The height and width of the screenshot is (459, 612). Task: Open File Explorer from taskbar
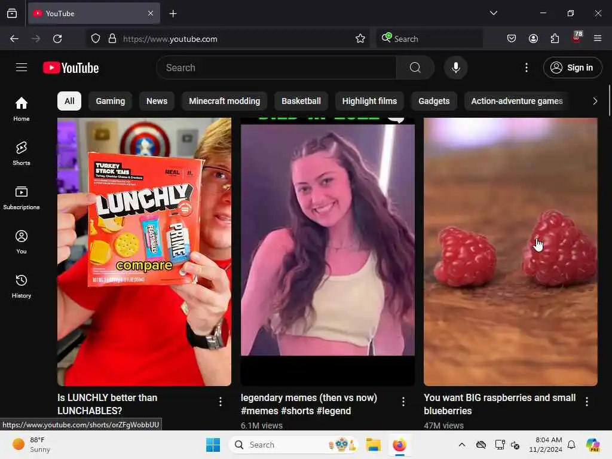coord(373,445)
